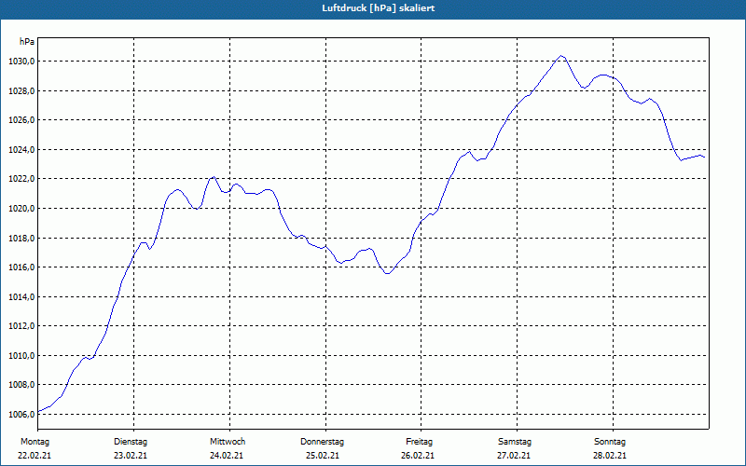The image size is (746, 466).
Task: Click the 'Donnerstag' day label
Action: (x=322, y=442)
